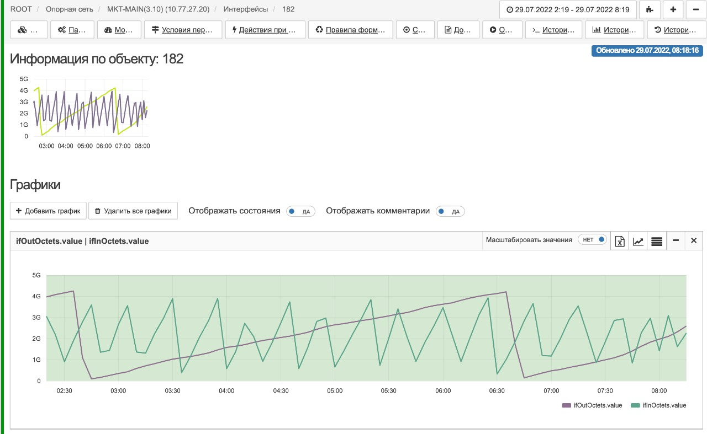Click the "02:30" x-axis label on main chart
The width and height of the screenshot is (707, 434).
65,390
